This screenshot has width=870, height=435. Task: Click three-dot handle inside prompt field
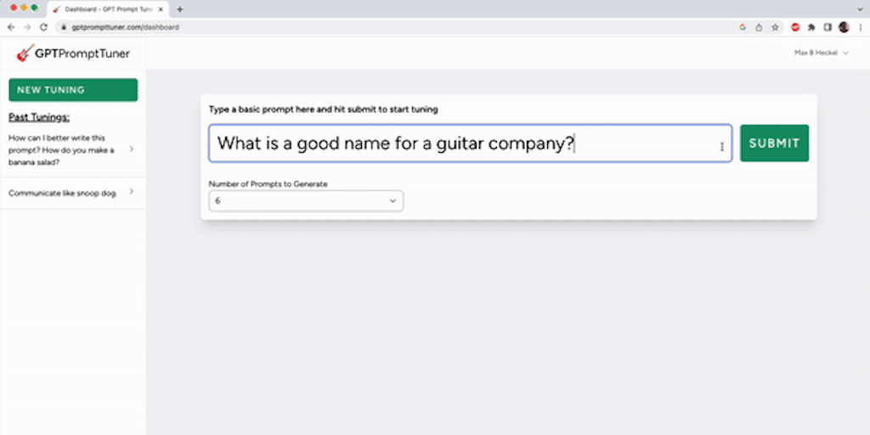coord(722,146)
